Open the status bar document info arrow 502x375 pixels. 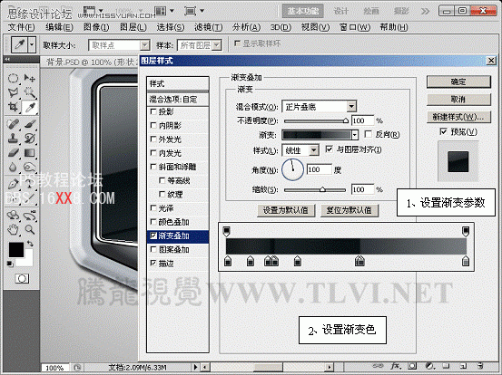(195, 368)
